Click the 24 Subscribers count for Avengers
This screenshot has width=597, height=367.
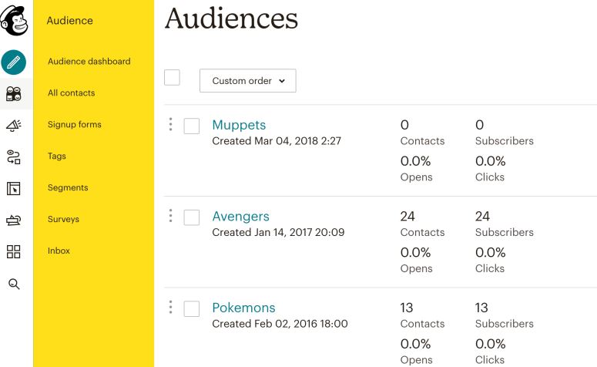click(482, 217)
